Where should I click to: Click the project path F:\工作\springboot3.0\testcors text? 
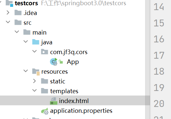84,3
